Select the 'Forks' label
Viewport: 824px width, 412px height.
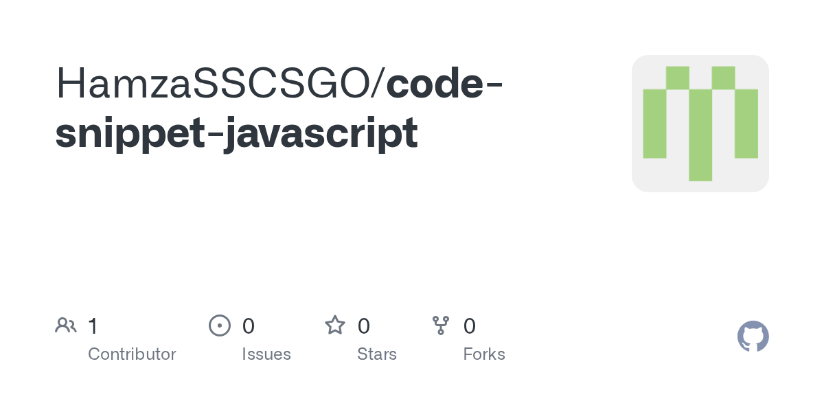pyautogui.click(x=484, y=354)
